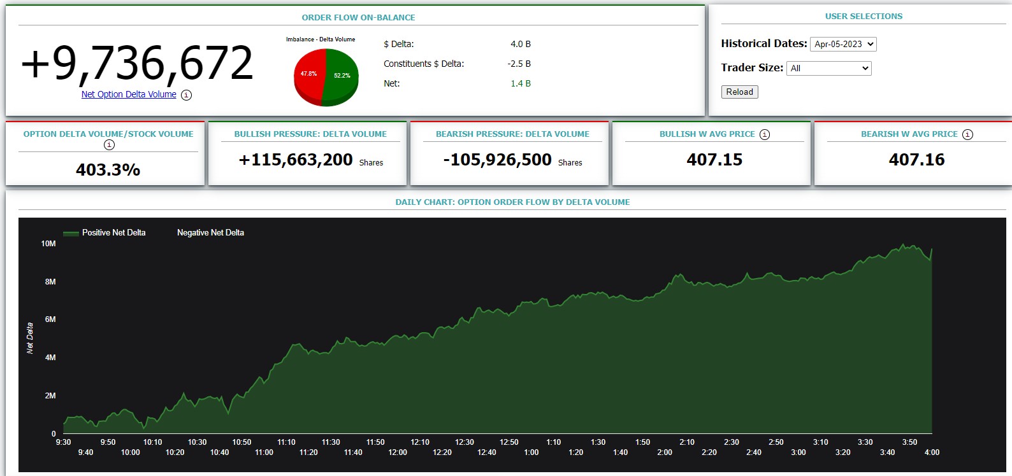Click the 4:00 x-axis time label

click(x=932, y=452)
